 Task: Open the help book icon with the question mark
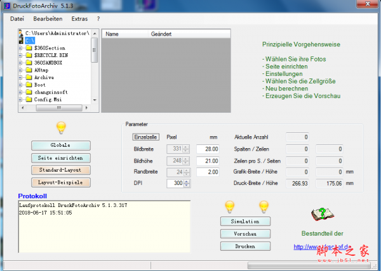[x=322, y=214]
